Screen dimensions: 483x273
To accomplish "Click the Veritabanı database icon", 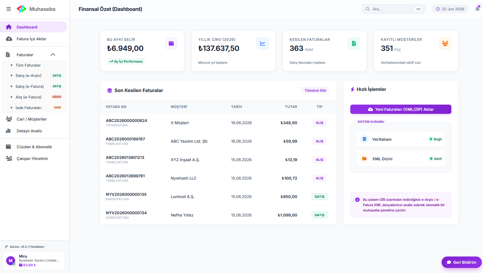I will click(x=364, y=139).
